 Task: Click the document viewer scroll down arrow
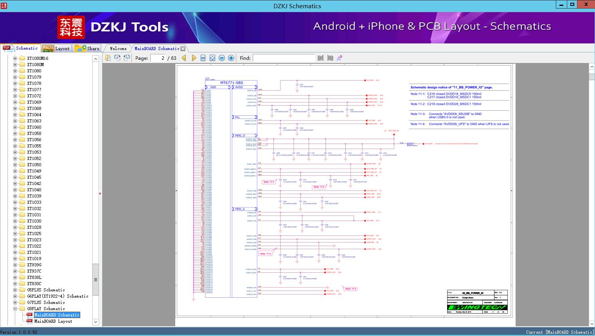tap(592, 323)
